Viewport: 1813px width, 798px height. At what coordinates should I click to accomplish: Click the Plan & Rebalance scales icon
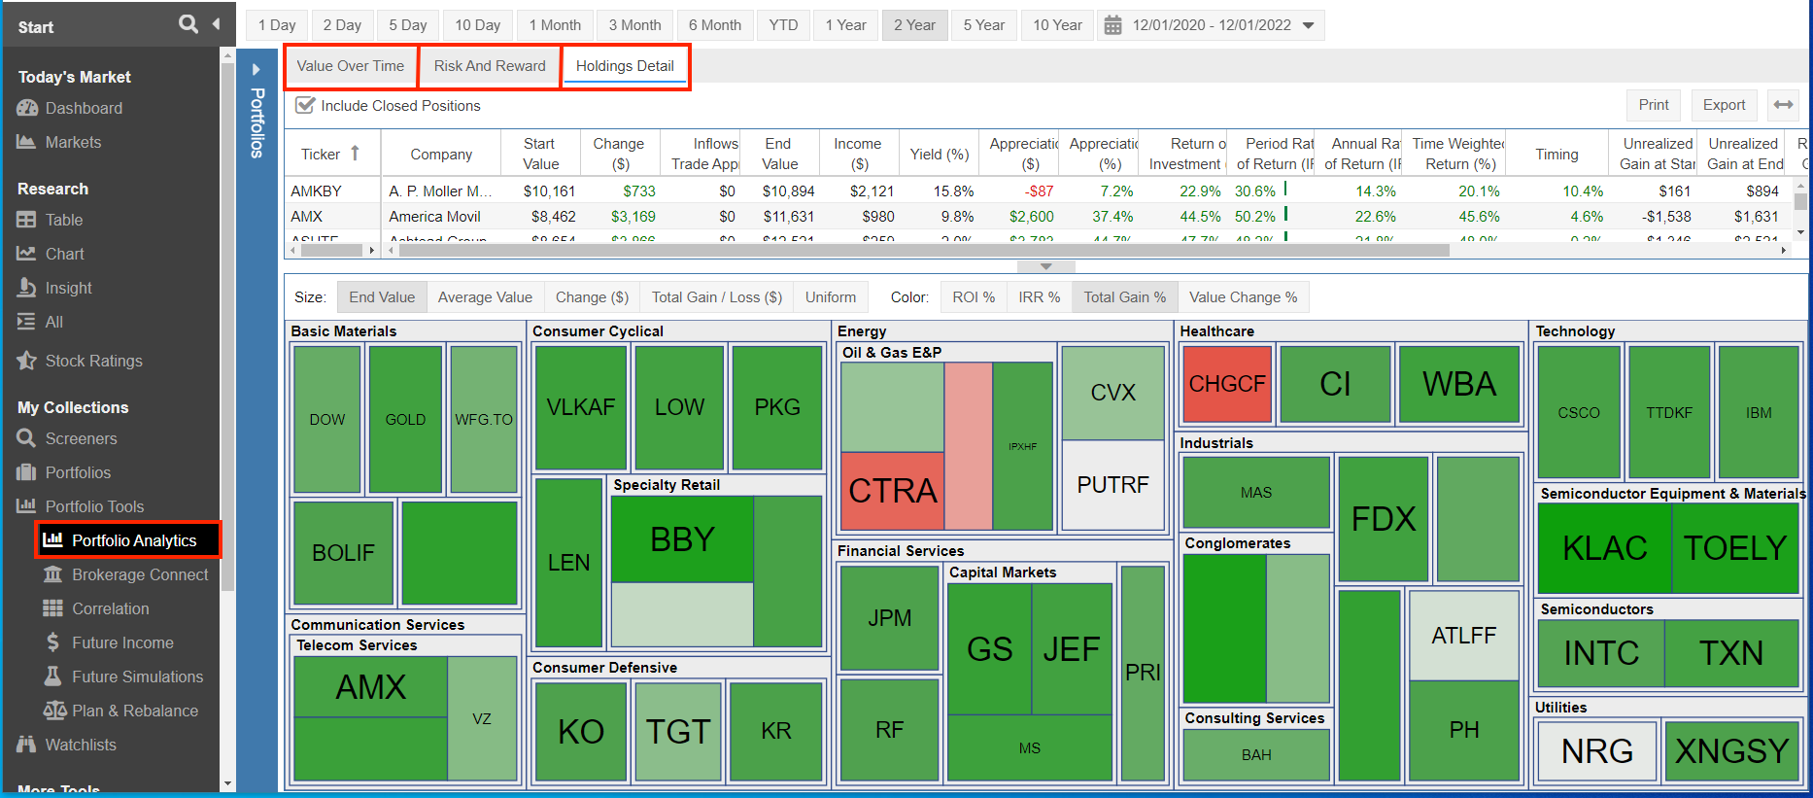click(54, 711)
